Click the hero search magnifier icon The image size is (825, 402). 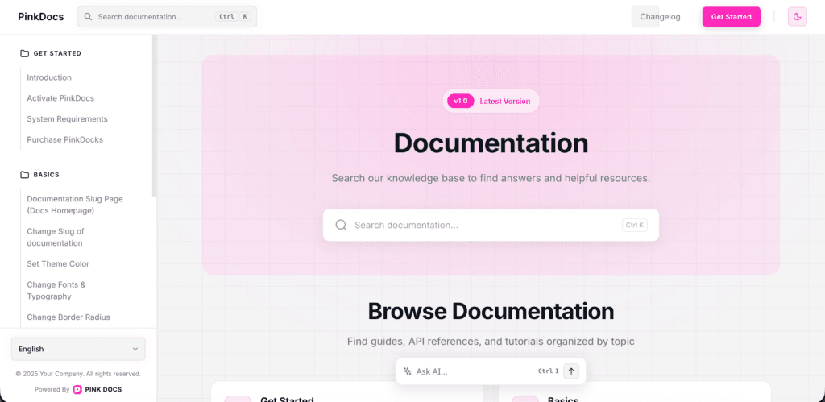click(341, 226)
